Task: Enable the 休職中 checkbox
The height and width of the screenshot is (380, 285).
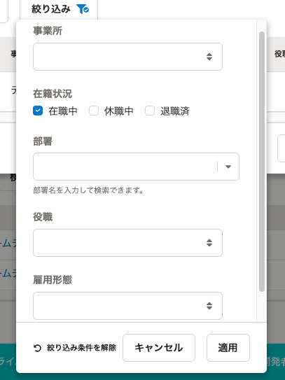Action: (94, 111)
